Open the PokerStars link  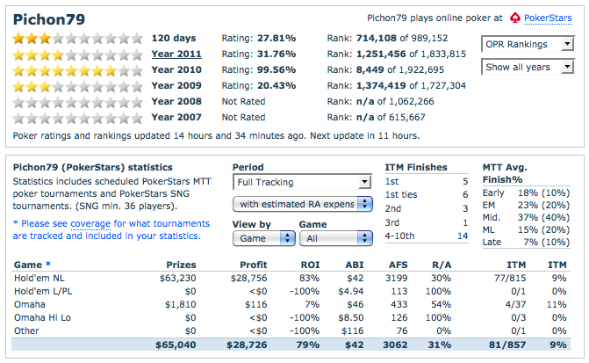tap(548, 18)
